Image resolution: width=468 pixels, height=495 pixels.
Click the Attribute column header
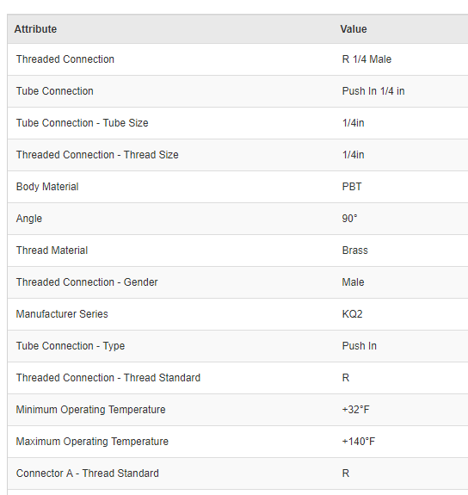click(35, 29)
